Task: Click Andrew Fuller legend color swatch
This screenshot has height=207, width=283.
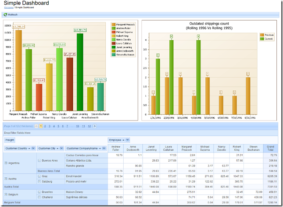Action: [x=114, y=28]
